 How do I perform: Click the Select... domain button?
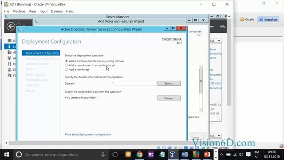(x=169, y=84)
